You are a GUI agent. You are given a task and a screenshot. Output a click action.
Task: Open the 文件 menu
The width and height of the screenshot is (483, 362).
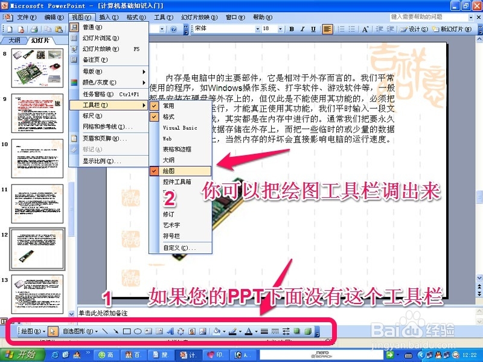point(27,17)
